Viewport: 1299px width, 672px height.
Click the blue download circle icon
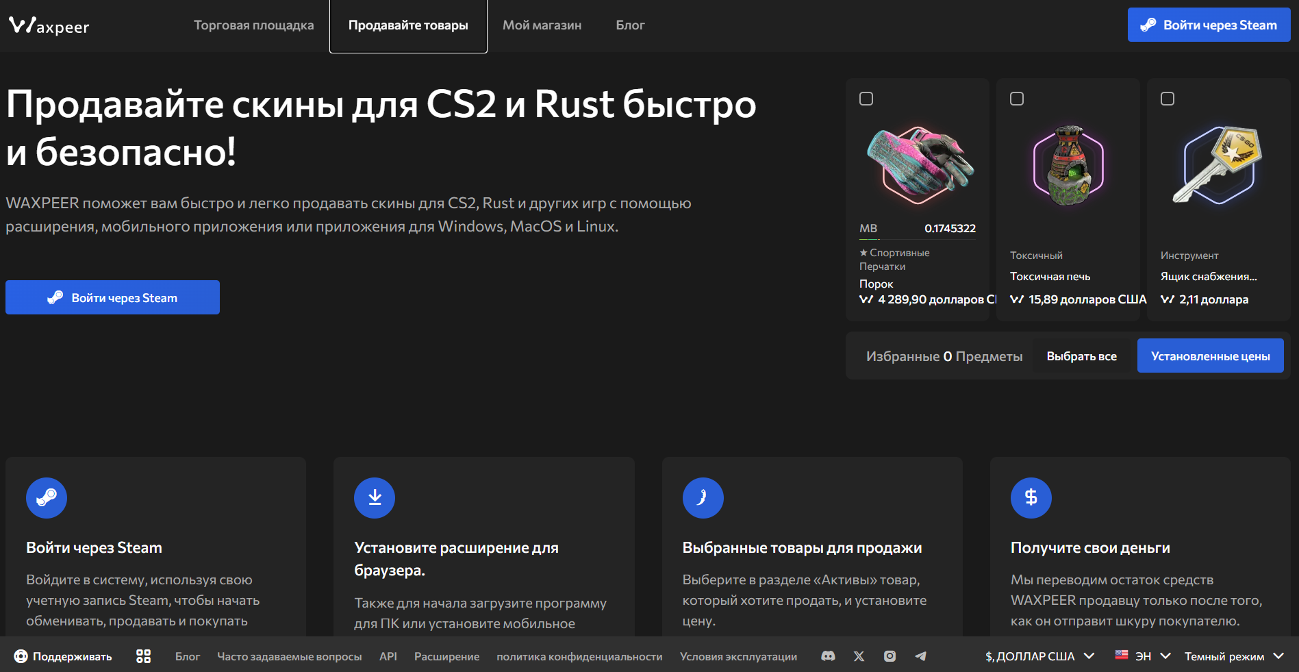pos(375,498)
